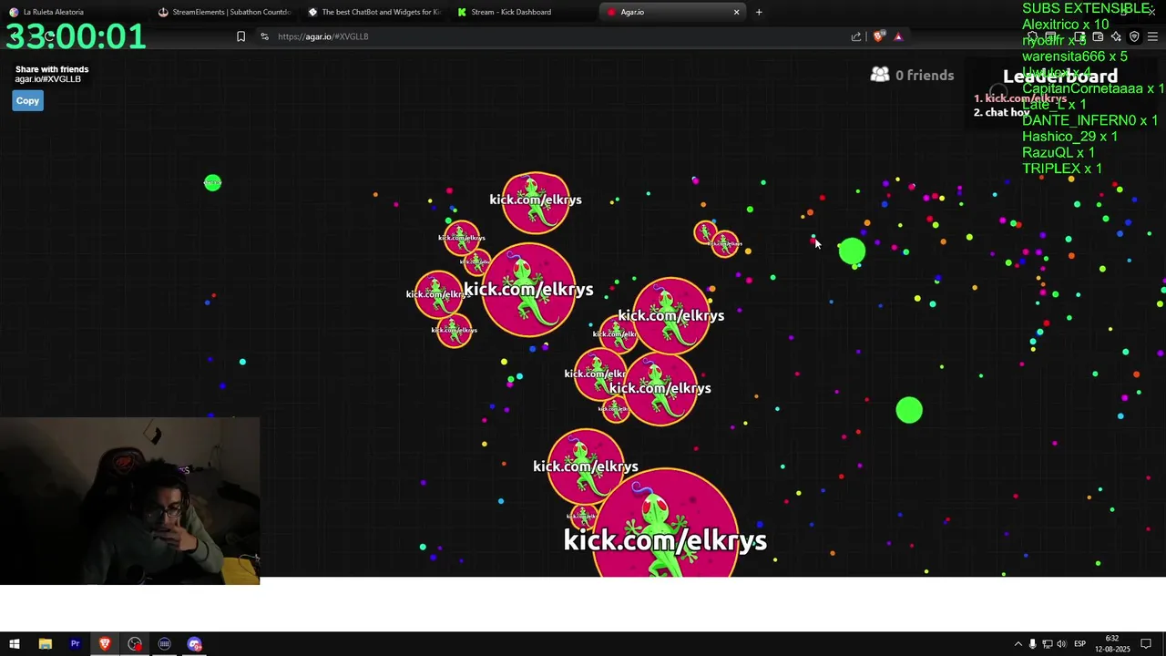Open the Stream - Kick Dashboard tab
The image size is (1166, 656).
pyautogui.click(x=523, y=12)
